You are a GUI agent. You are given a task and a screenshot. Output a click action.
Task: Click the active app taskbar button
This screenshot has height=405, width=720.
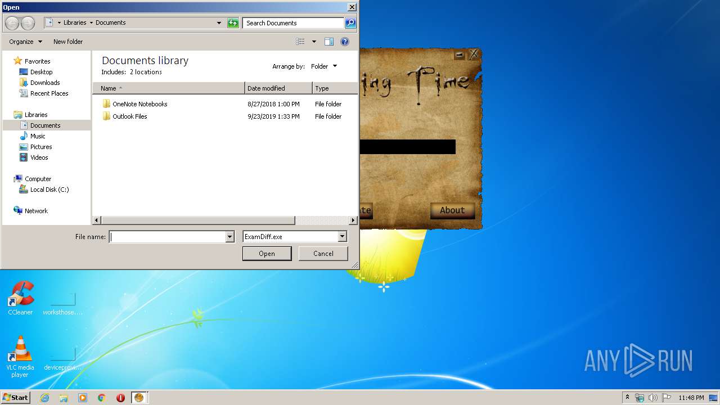(x=139, y=398)
